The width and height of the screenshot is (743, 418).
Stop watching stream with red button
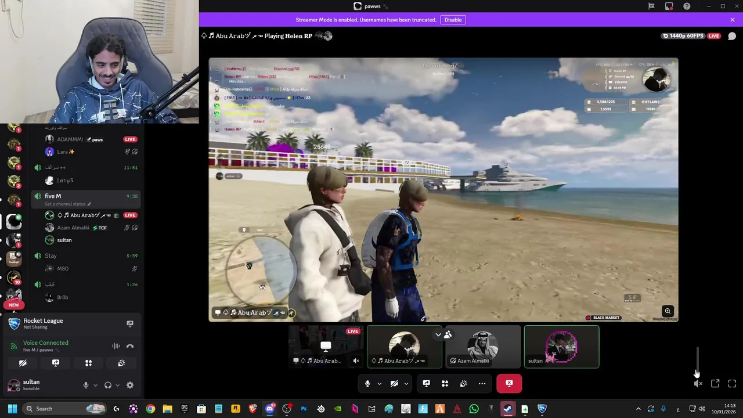point(509,383)
